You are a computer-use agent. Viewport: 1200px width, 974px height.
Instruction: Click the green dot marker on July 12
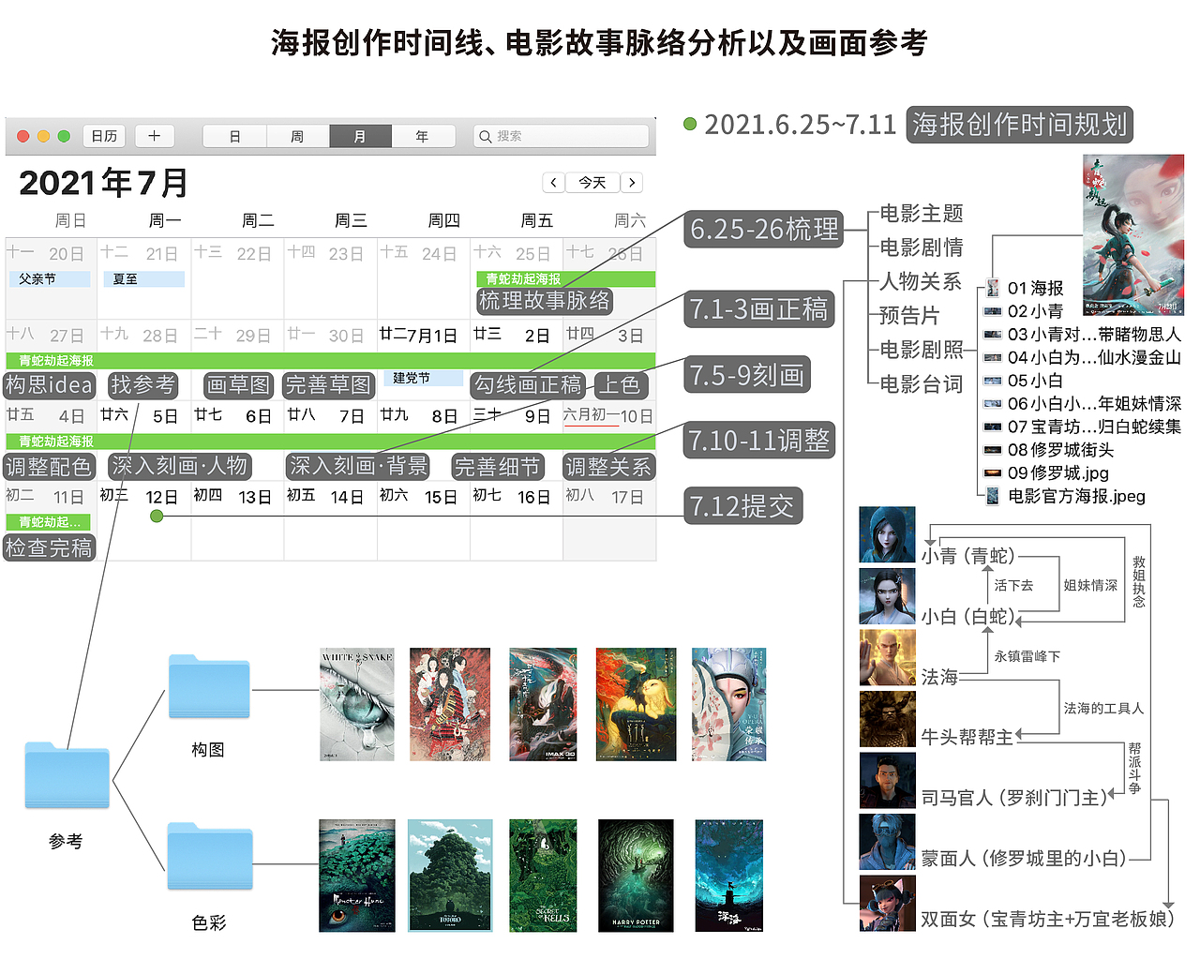click(157, 515)
